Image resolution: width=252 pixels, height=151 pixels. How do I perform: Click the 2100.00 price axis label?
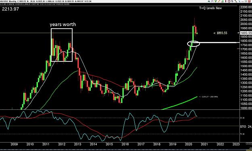coord(246,16)
